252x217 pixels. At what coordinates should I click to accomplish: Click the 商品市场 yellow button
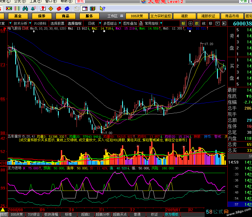coord(232,16)
